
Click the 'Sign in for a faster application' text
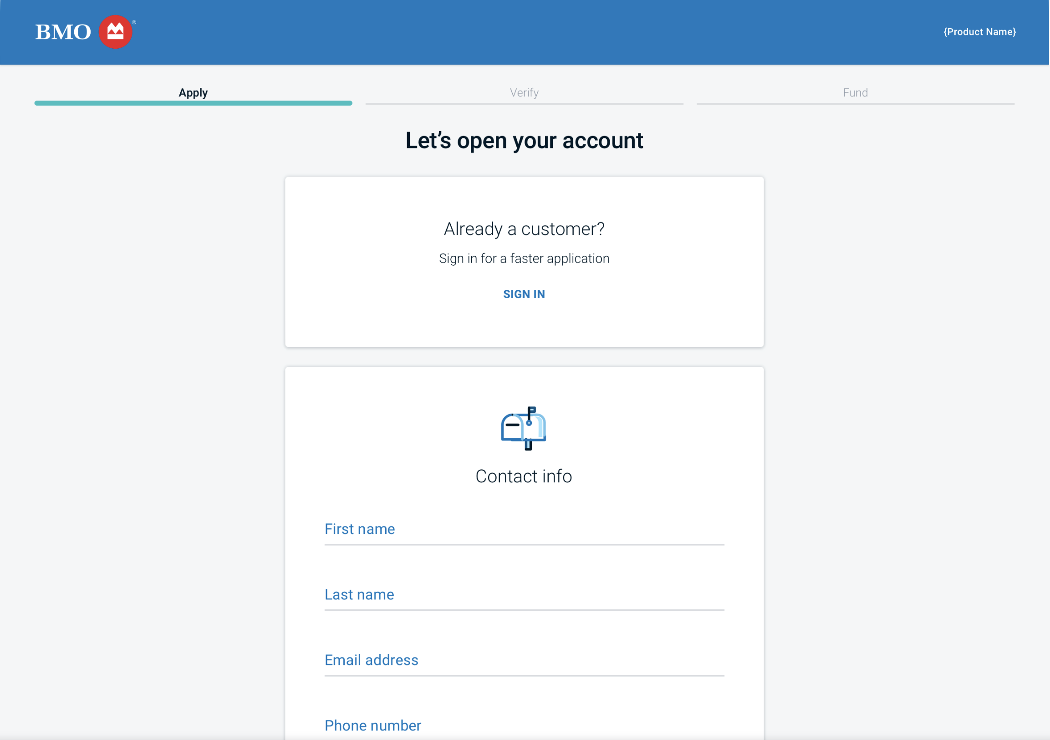(x=524, y=258)
